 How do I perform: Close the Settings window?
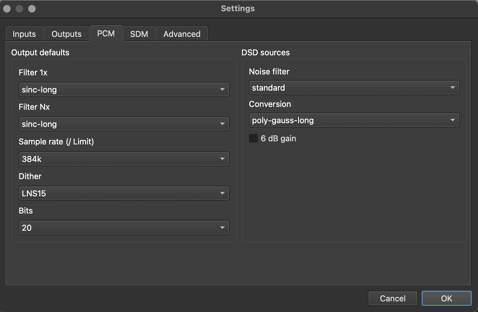pyautogui.click(x=7, y=9)
